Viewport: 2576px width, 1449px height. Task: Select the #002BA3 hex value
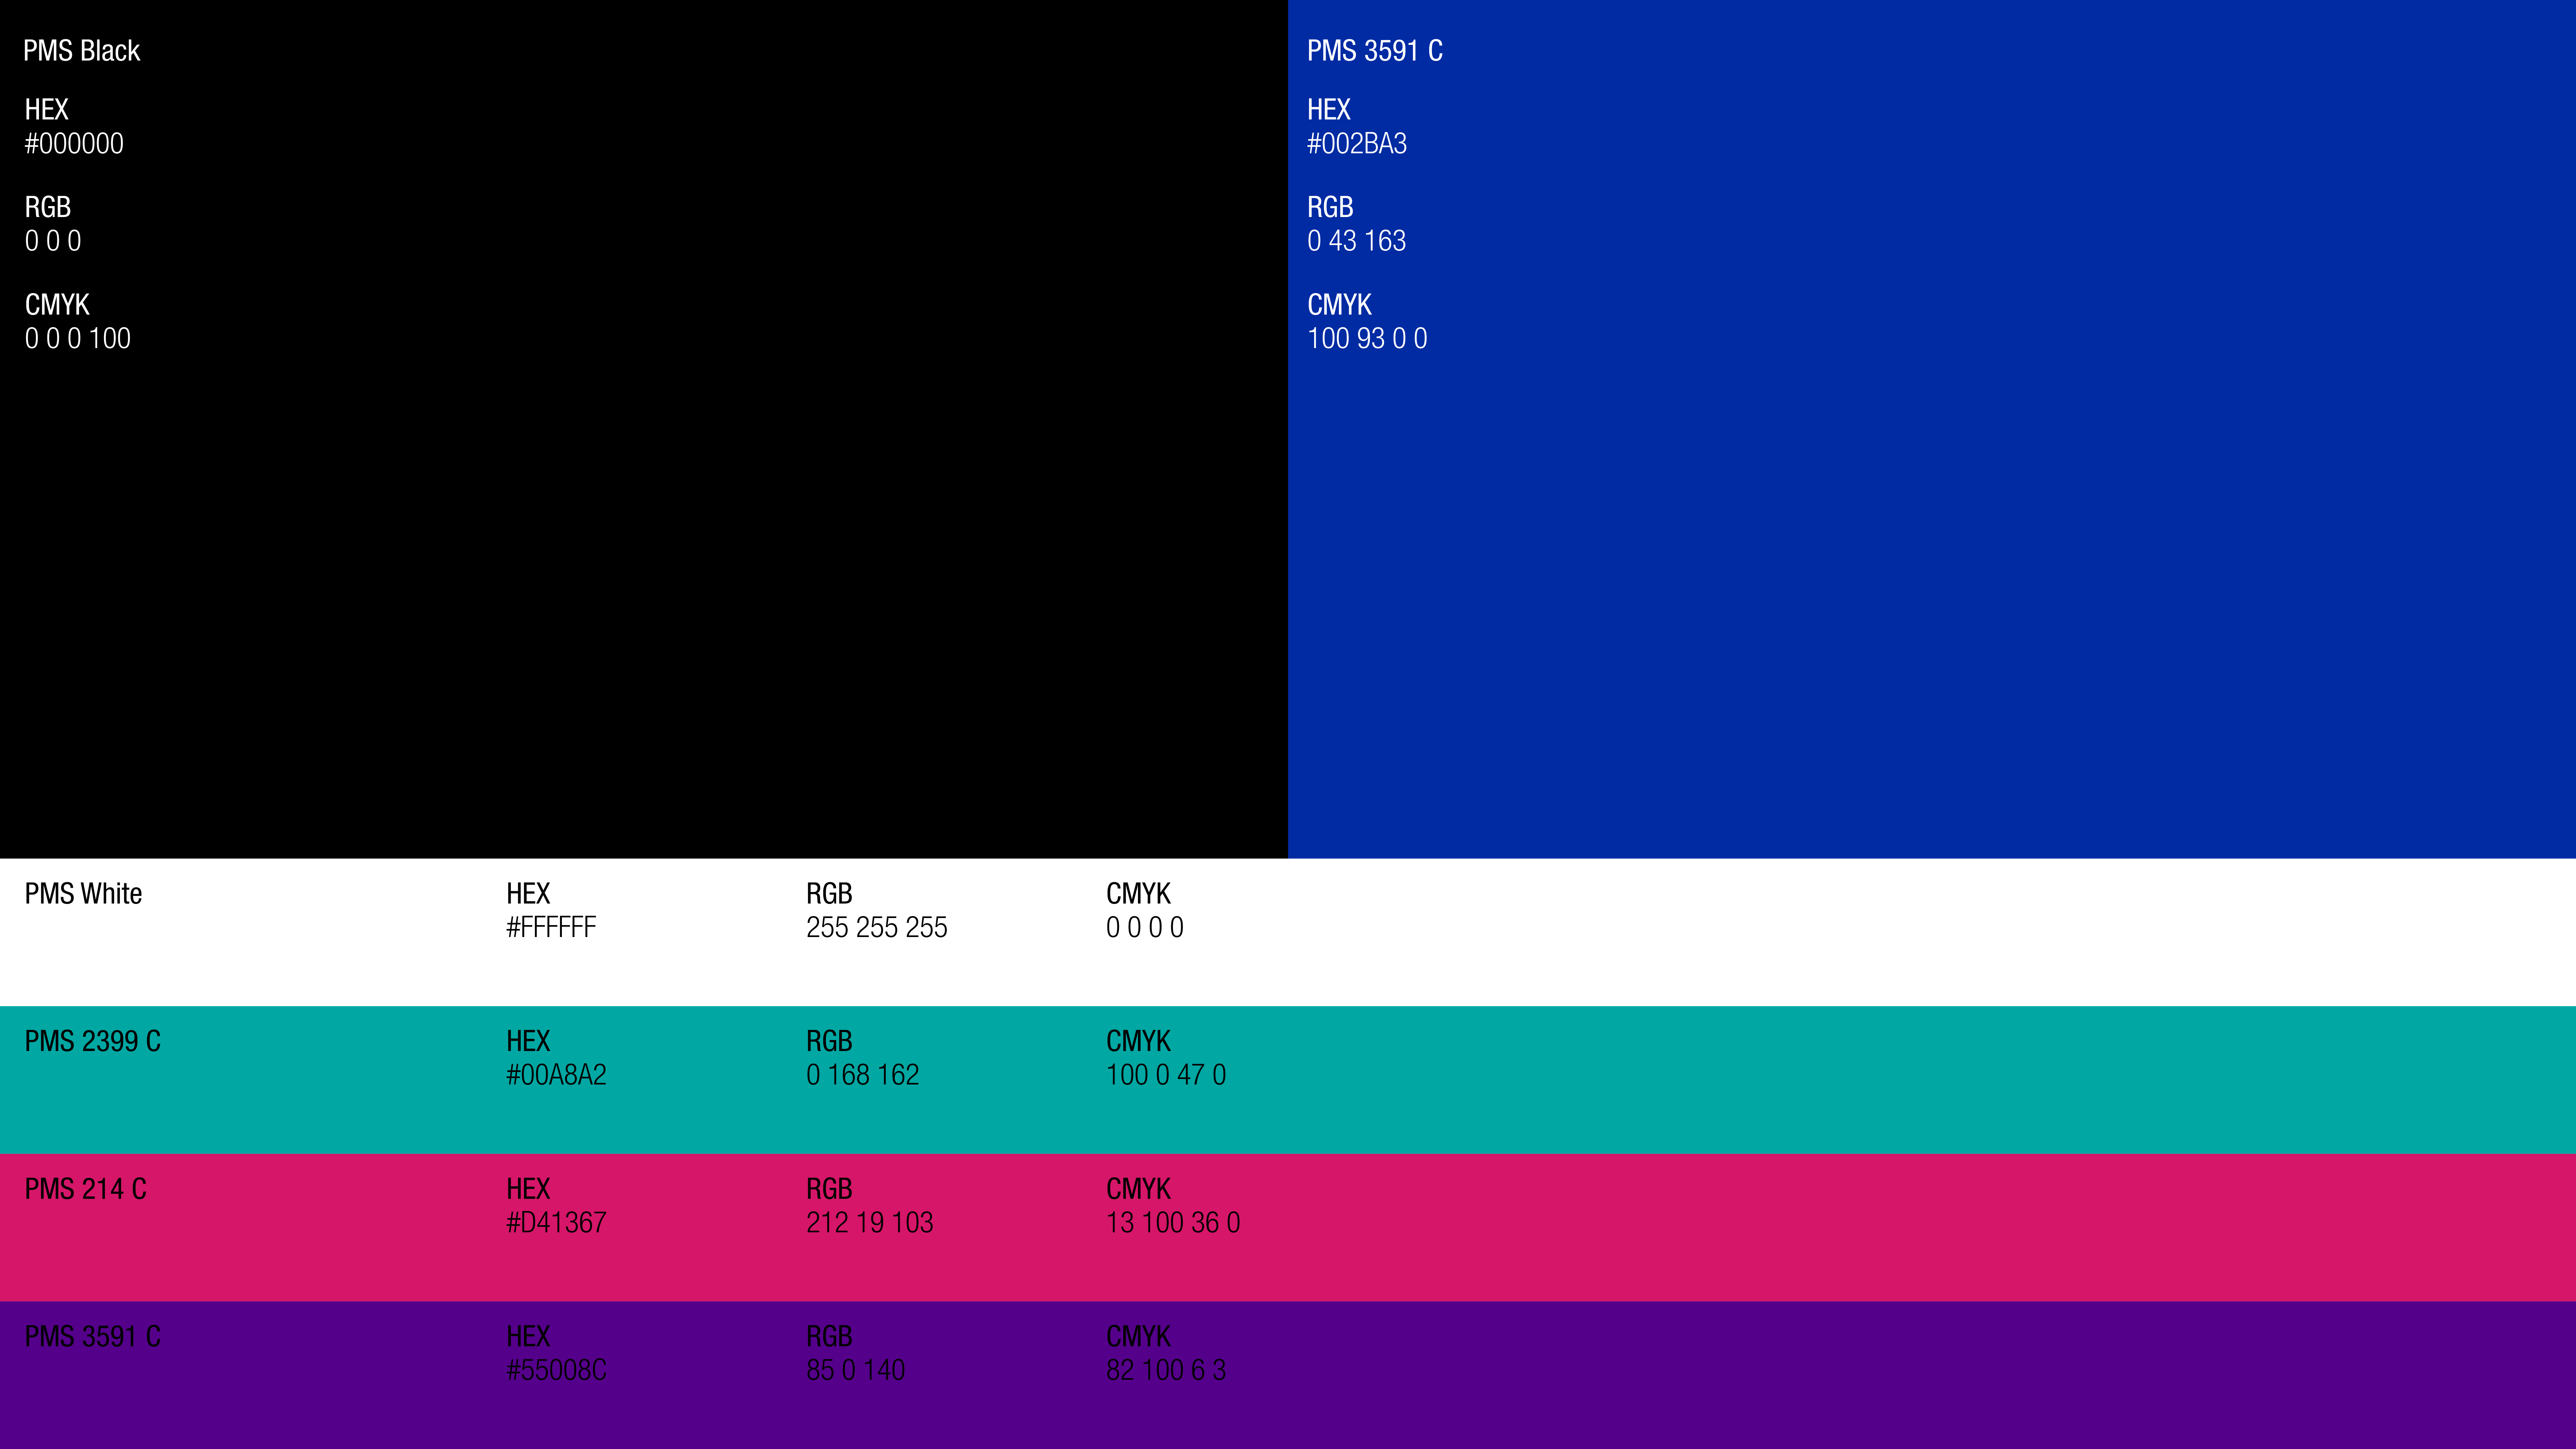[x=1357, y=144]
